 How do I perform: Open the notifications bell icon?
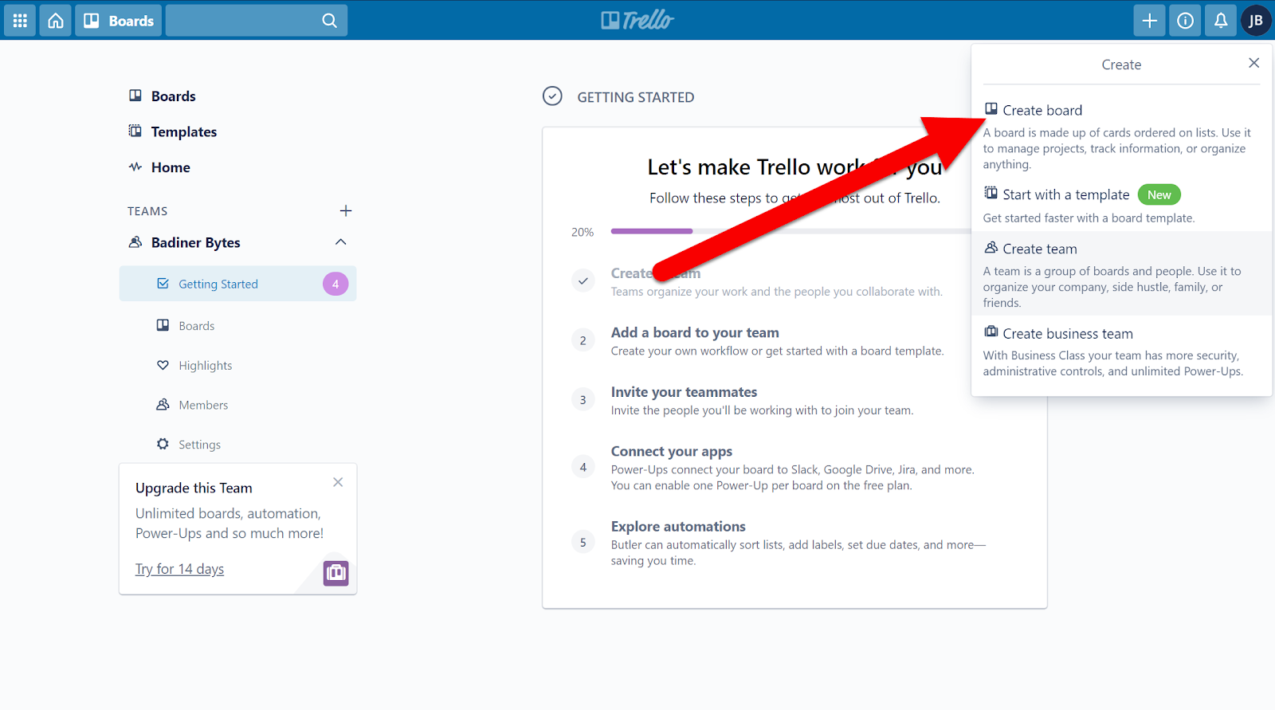coord(1221,21)
